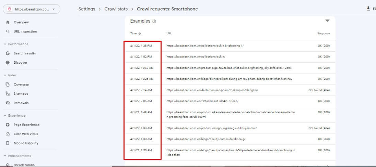Select the kem-duong-am skincare blog URL
The image size is (376, 167).
coord(229,79)
